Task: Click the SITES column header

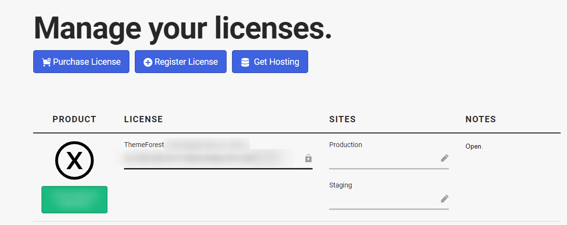Action: coord(342,119)
